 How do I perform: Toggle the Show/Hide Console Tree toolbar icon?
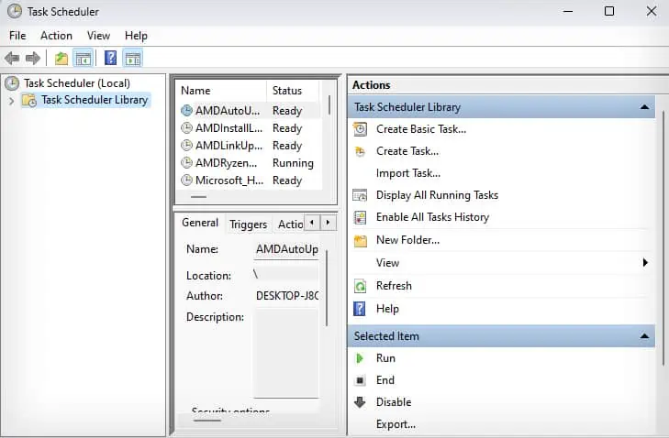84,59
